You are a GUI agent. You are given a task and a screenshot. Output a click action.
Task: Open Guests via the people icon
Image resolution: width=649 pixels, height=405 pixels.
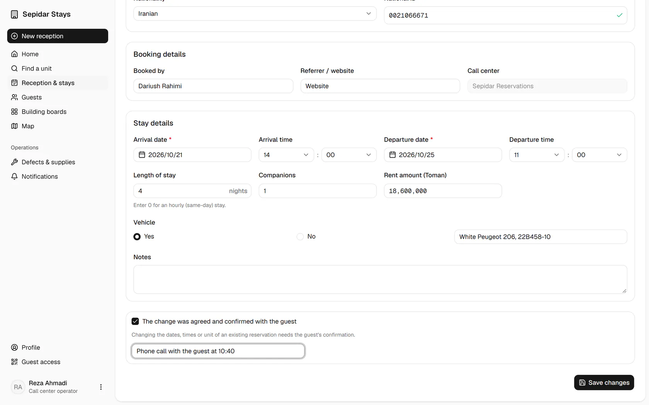pyautogui.click(x=14, y=97)
